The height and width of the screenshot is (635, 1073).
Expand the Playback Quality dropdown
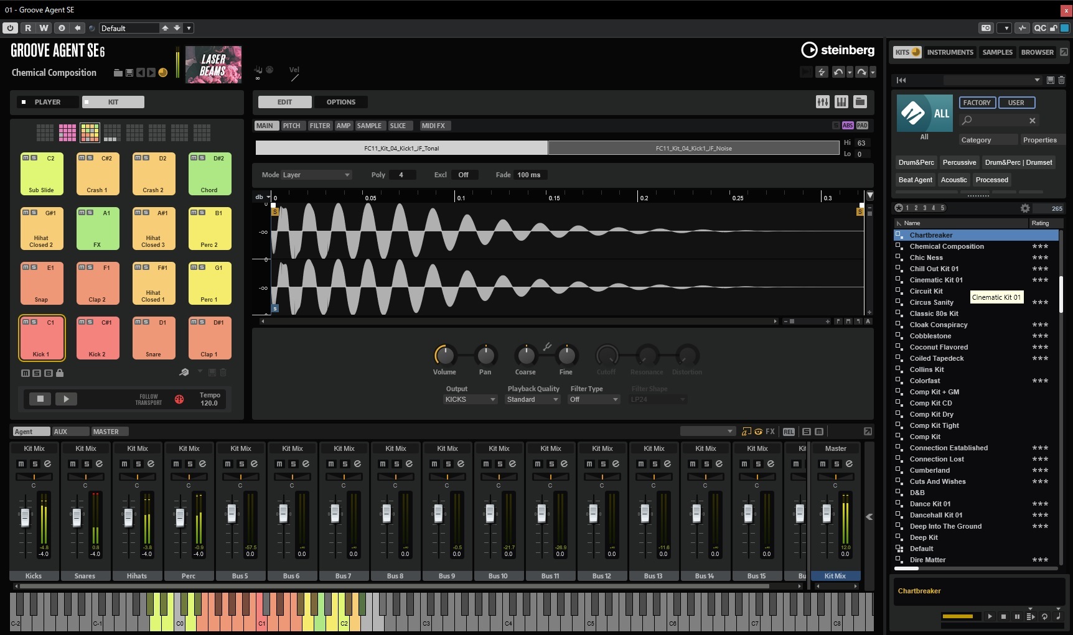coord(533,399)
